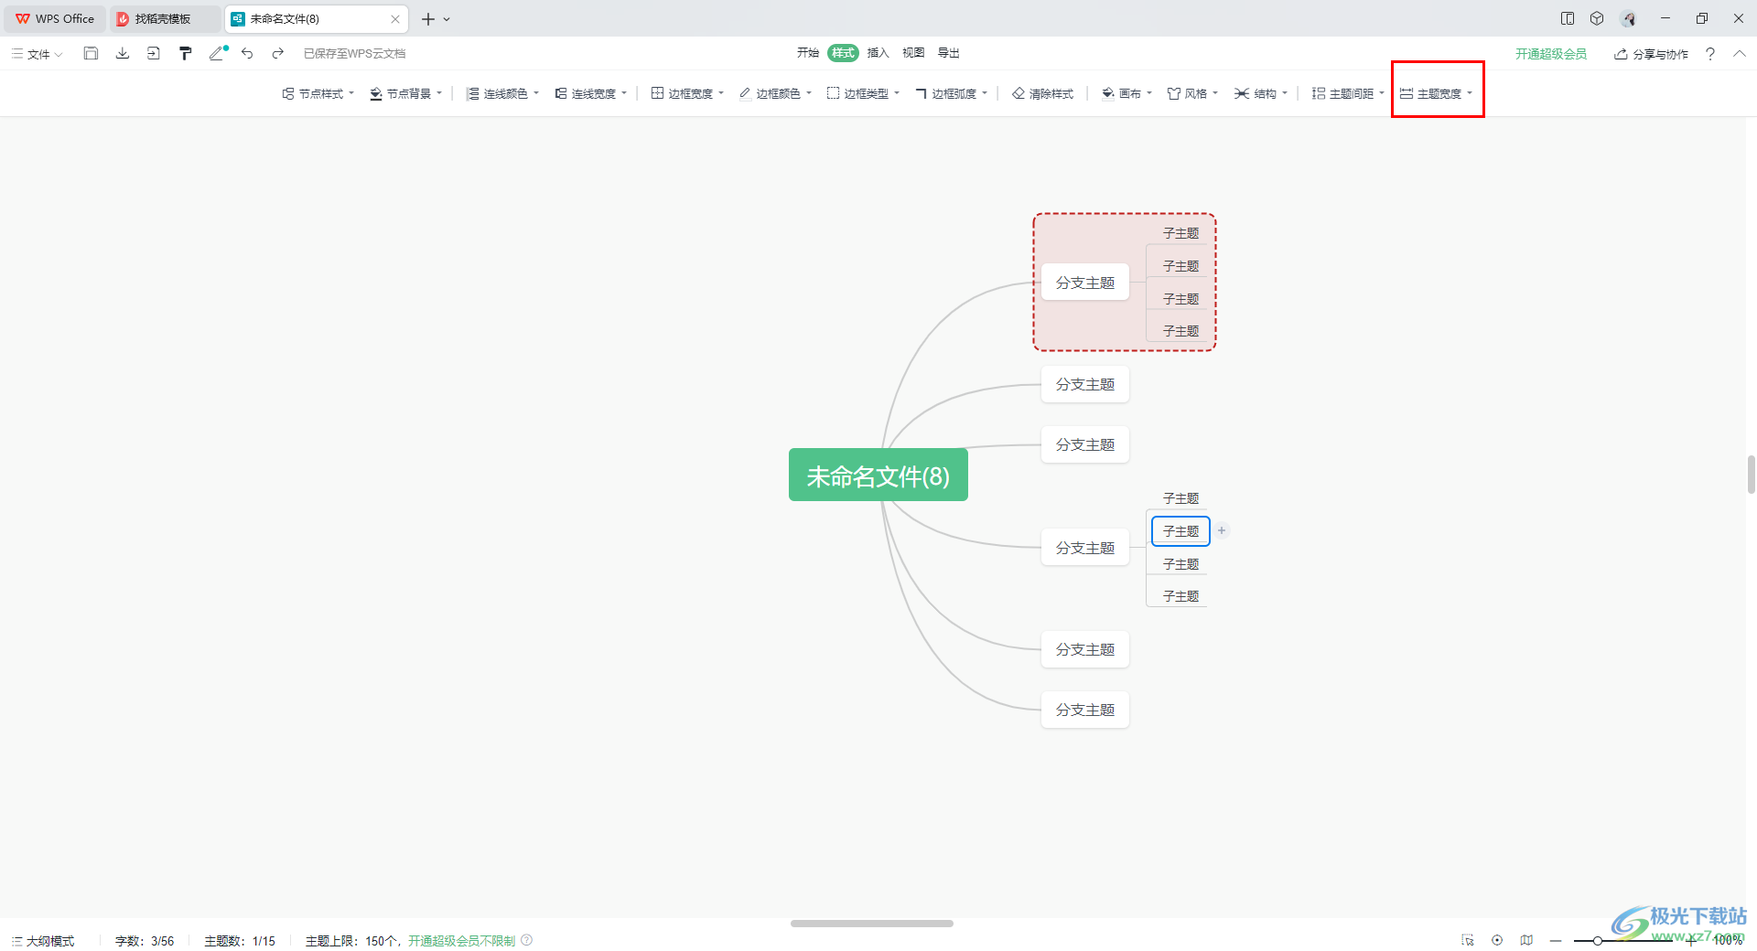The width and height of the screenshot is (1757, 951).
Task: Open the user avatar icon
Action: point(1629,18)
